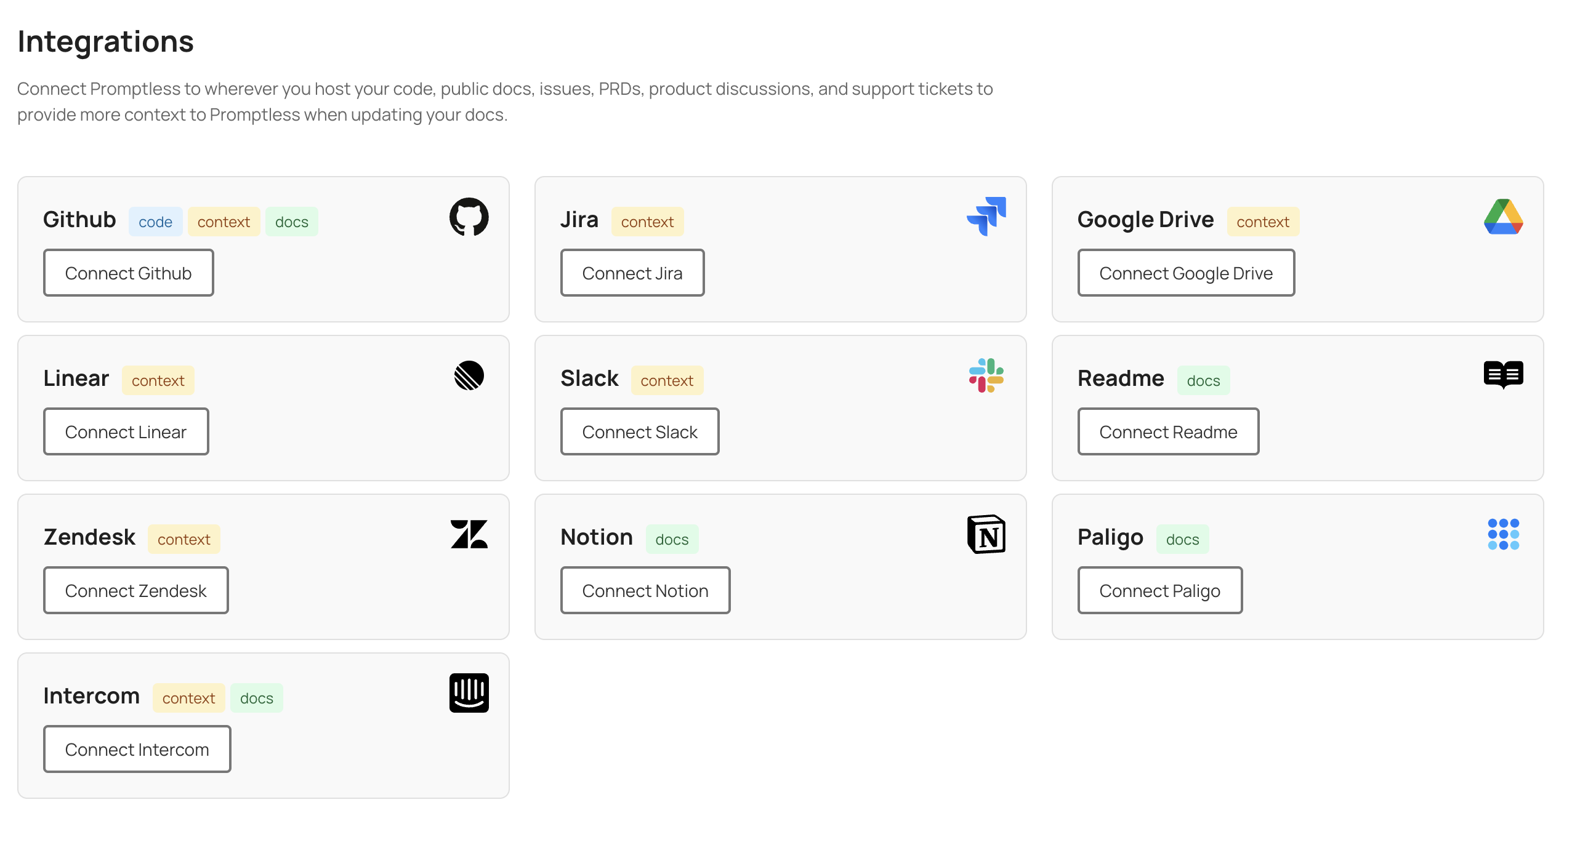Connect the Slack integration

point(640,431)
